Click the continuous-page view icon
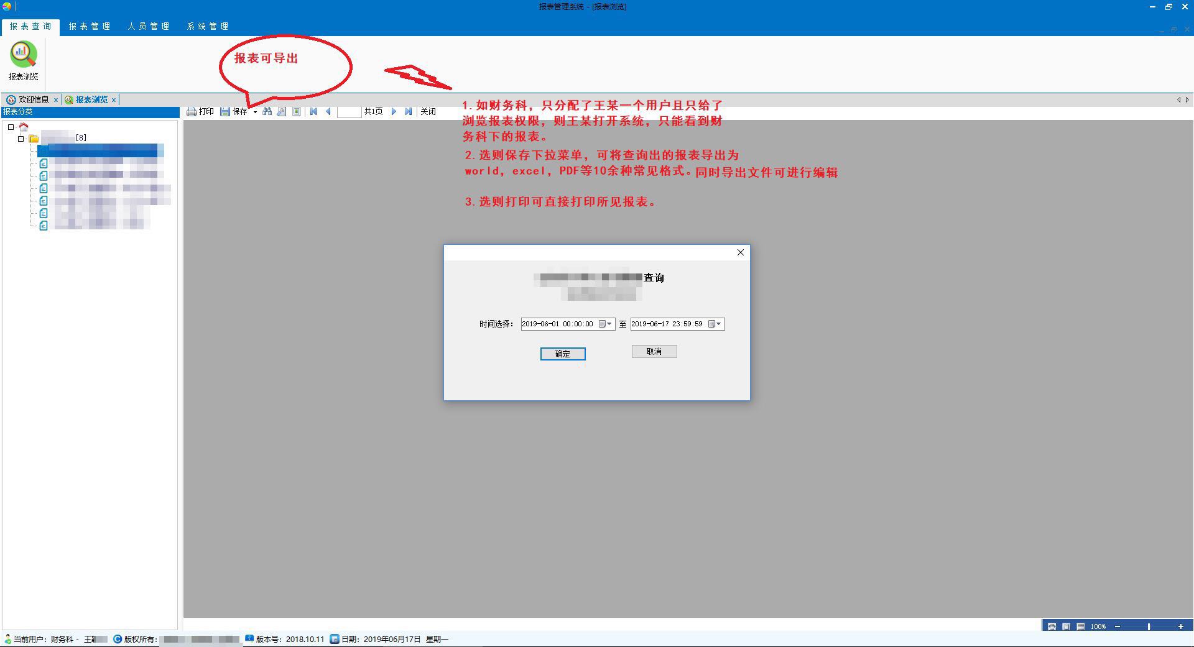 [x=1081, y=626]
